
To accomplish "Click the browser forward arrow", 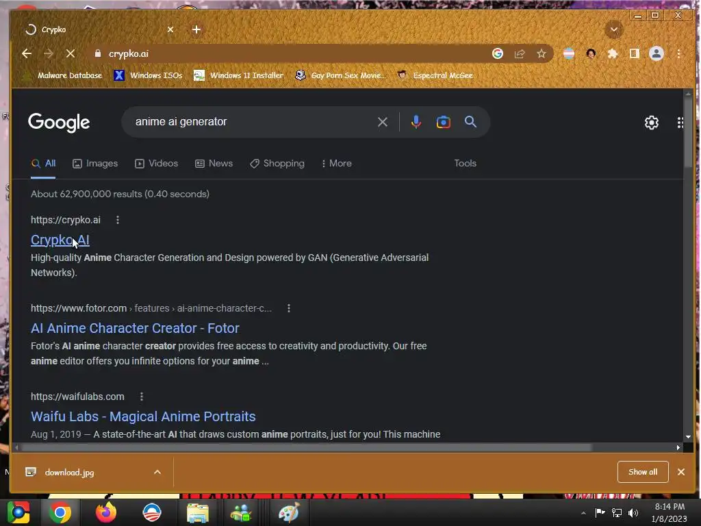I will click(49, 53).
